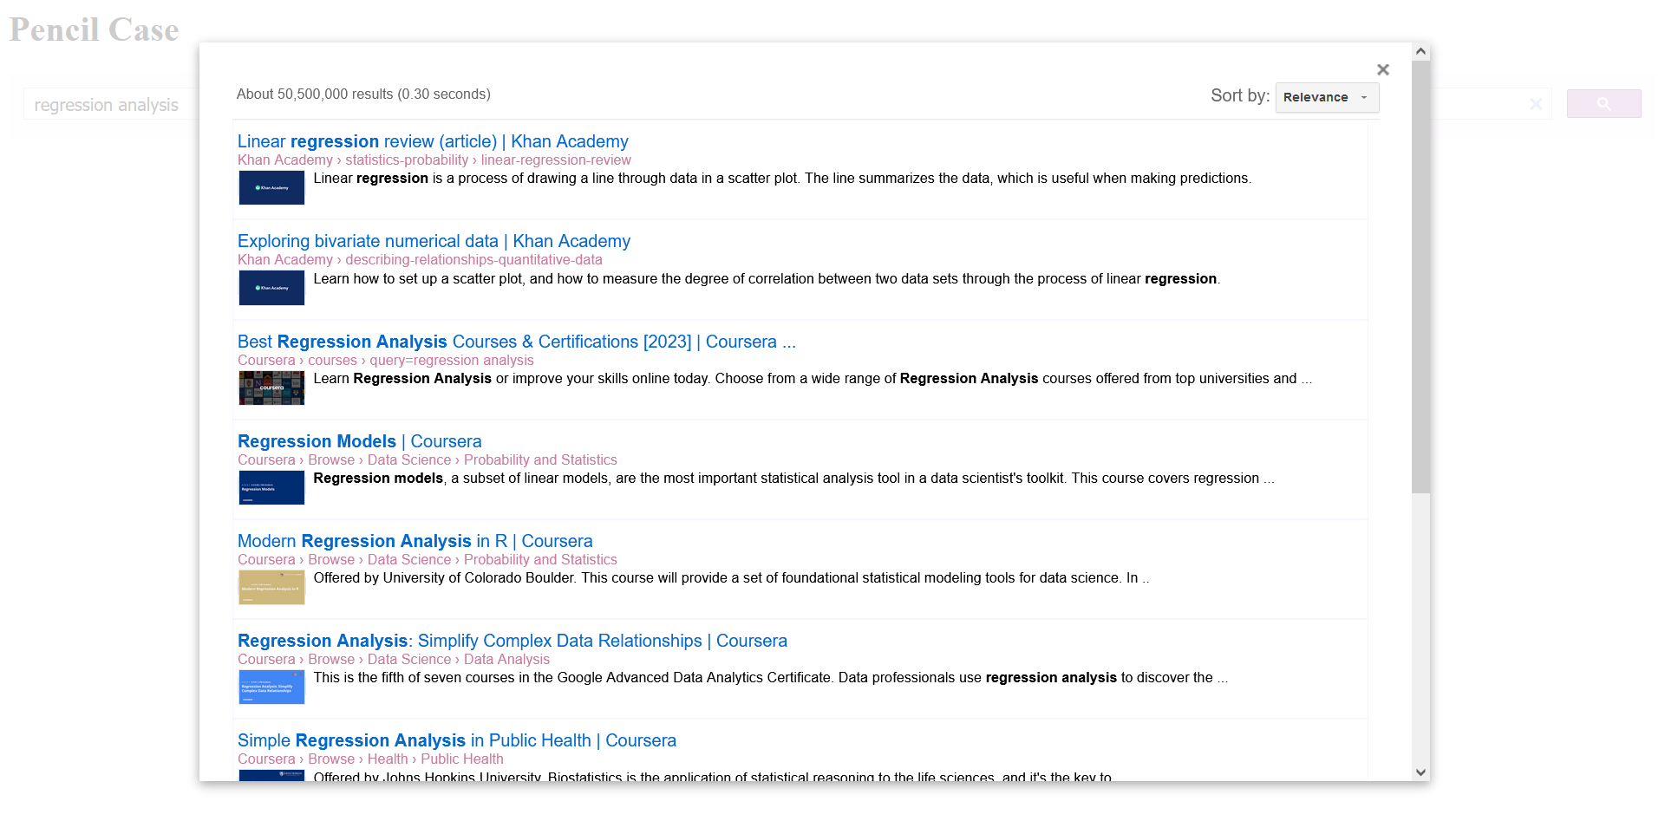Click the scrollbar down arrow in results
Image resolution: width=1665 pixels, height=834 pixels.
[x=1420, y=772]
